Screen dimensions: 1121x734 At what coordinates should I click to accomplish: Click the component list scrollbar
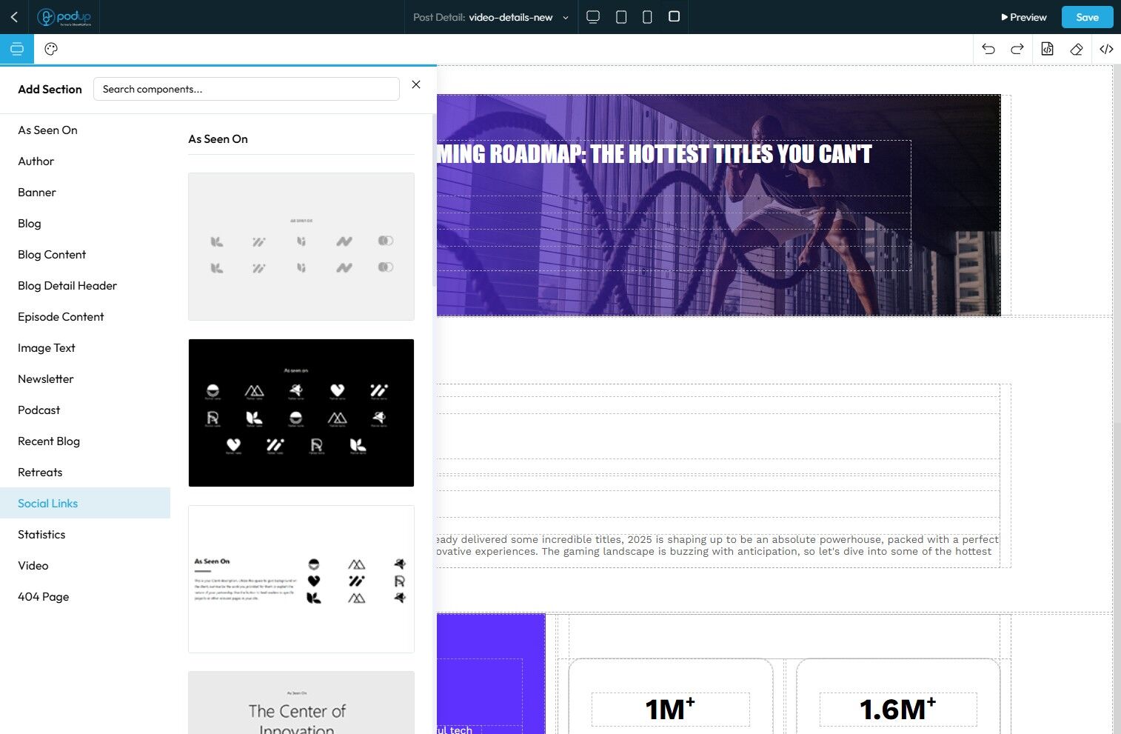(434, 200)
